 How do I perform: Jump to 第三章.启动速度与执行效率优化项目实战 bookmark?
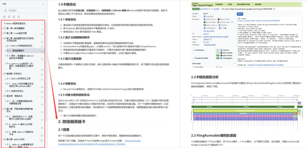[20, 39]
